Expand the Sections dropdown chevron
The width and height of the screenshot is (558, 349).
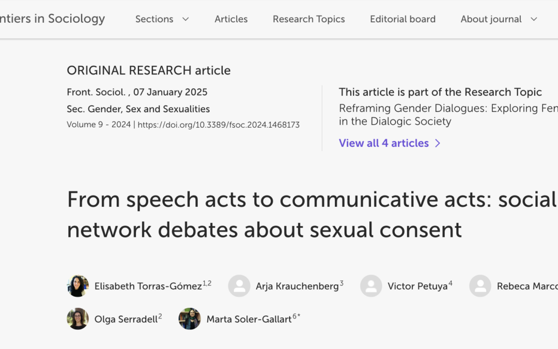185,19
